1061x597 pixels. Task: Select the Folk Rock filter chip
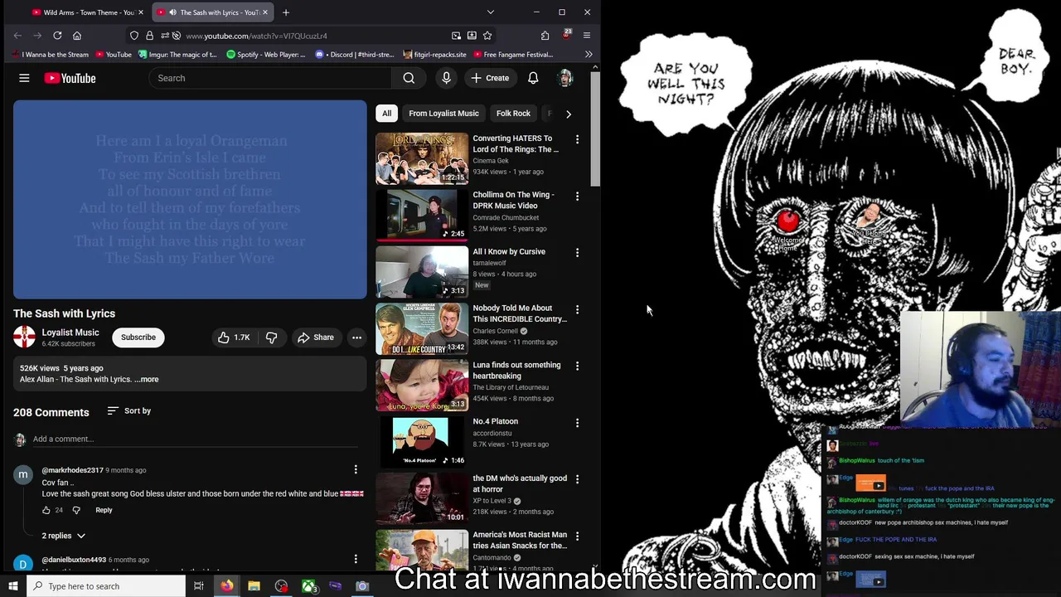pyautogui.click(x=513, y=114)
